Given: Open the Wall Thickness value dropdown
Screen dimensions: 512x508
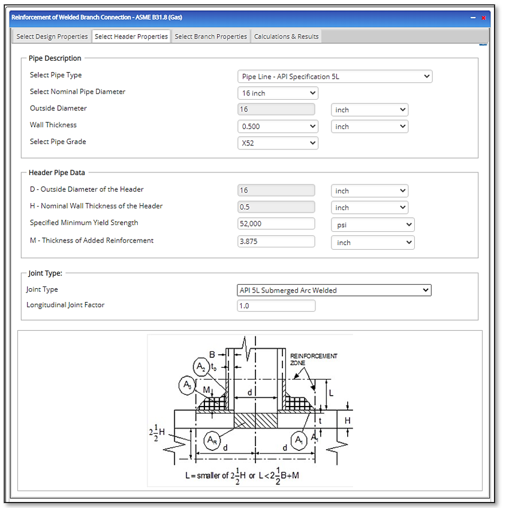Looking at the screenshot, I should [278, 127].
